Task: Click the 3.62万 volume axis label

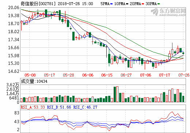Action: click(13, 85)
